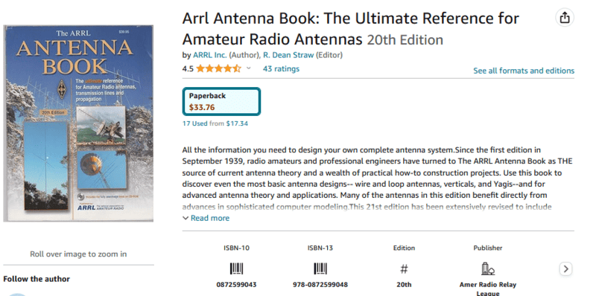
Task: Select the Paperback $33.76 format option
Action: (221, 101)
